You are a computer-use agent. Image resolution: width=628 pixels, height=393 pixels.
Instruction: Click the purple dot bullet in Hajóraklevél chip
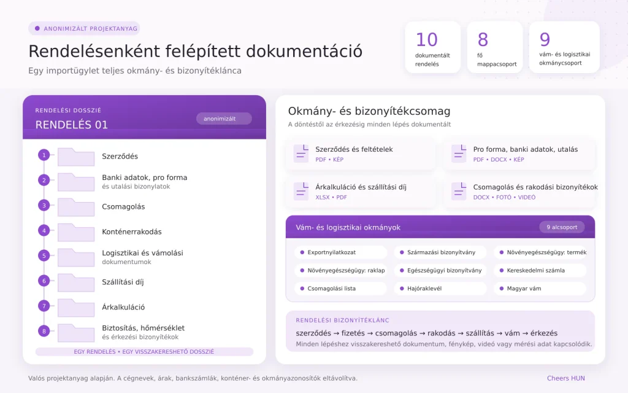(402, 289)
